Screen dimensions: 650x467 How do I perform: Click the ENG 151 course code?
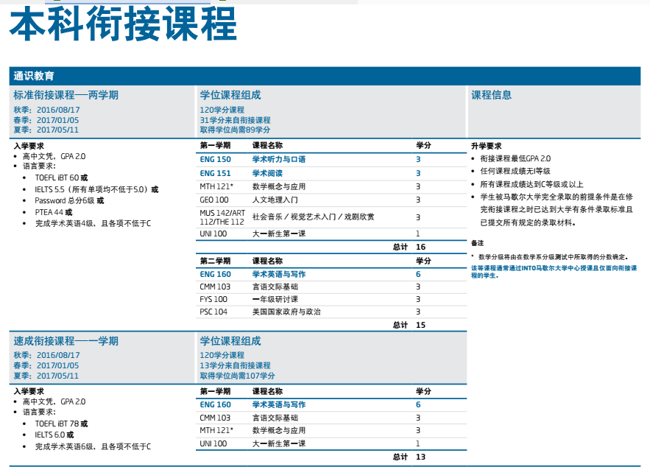pyautogui.click(x=215, y=174)
